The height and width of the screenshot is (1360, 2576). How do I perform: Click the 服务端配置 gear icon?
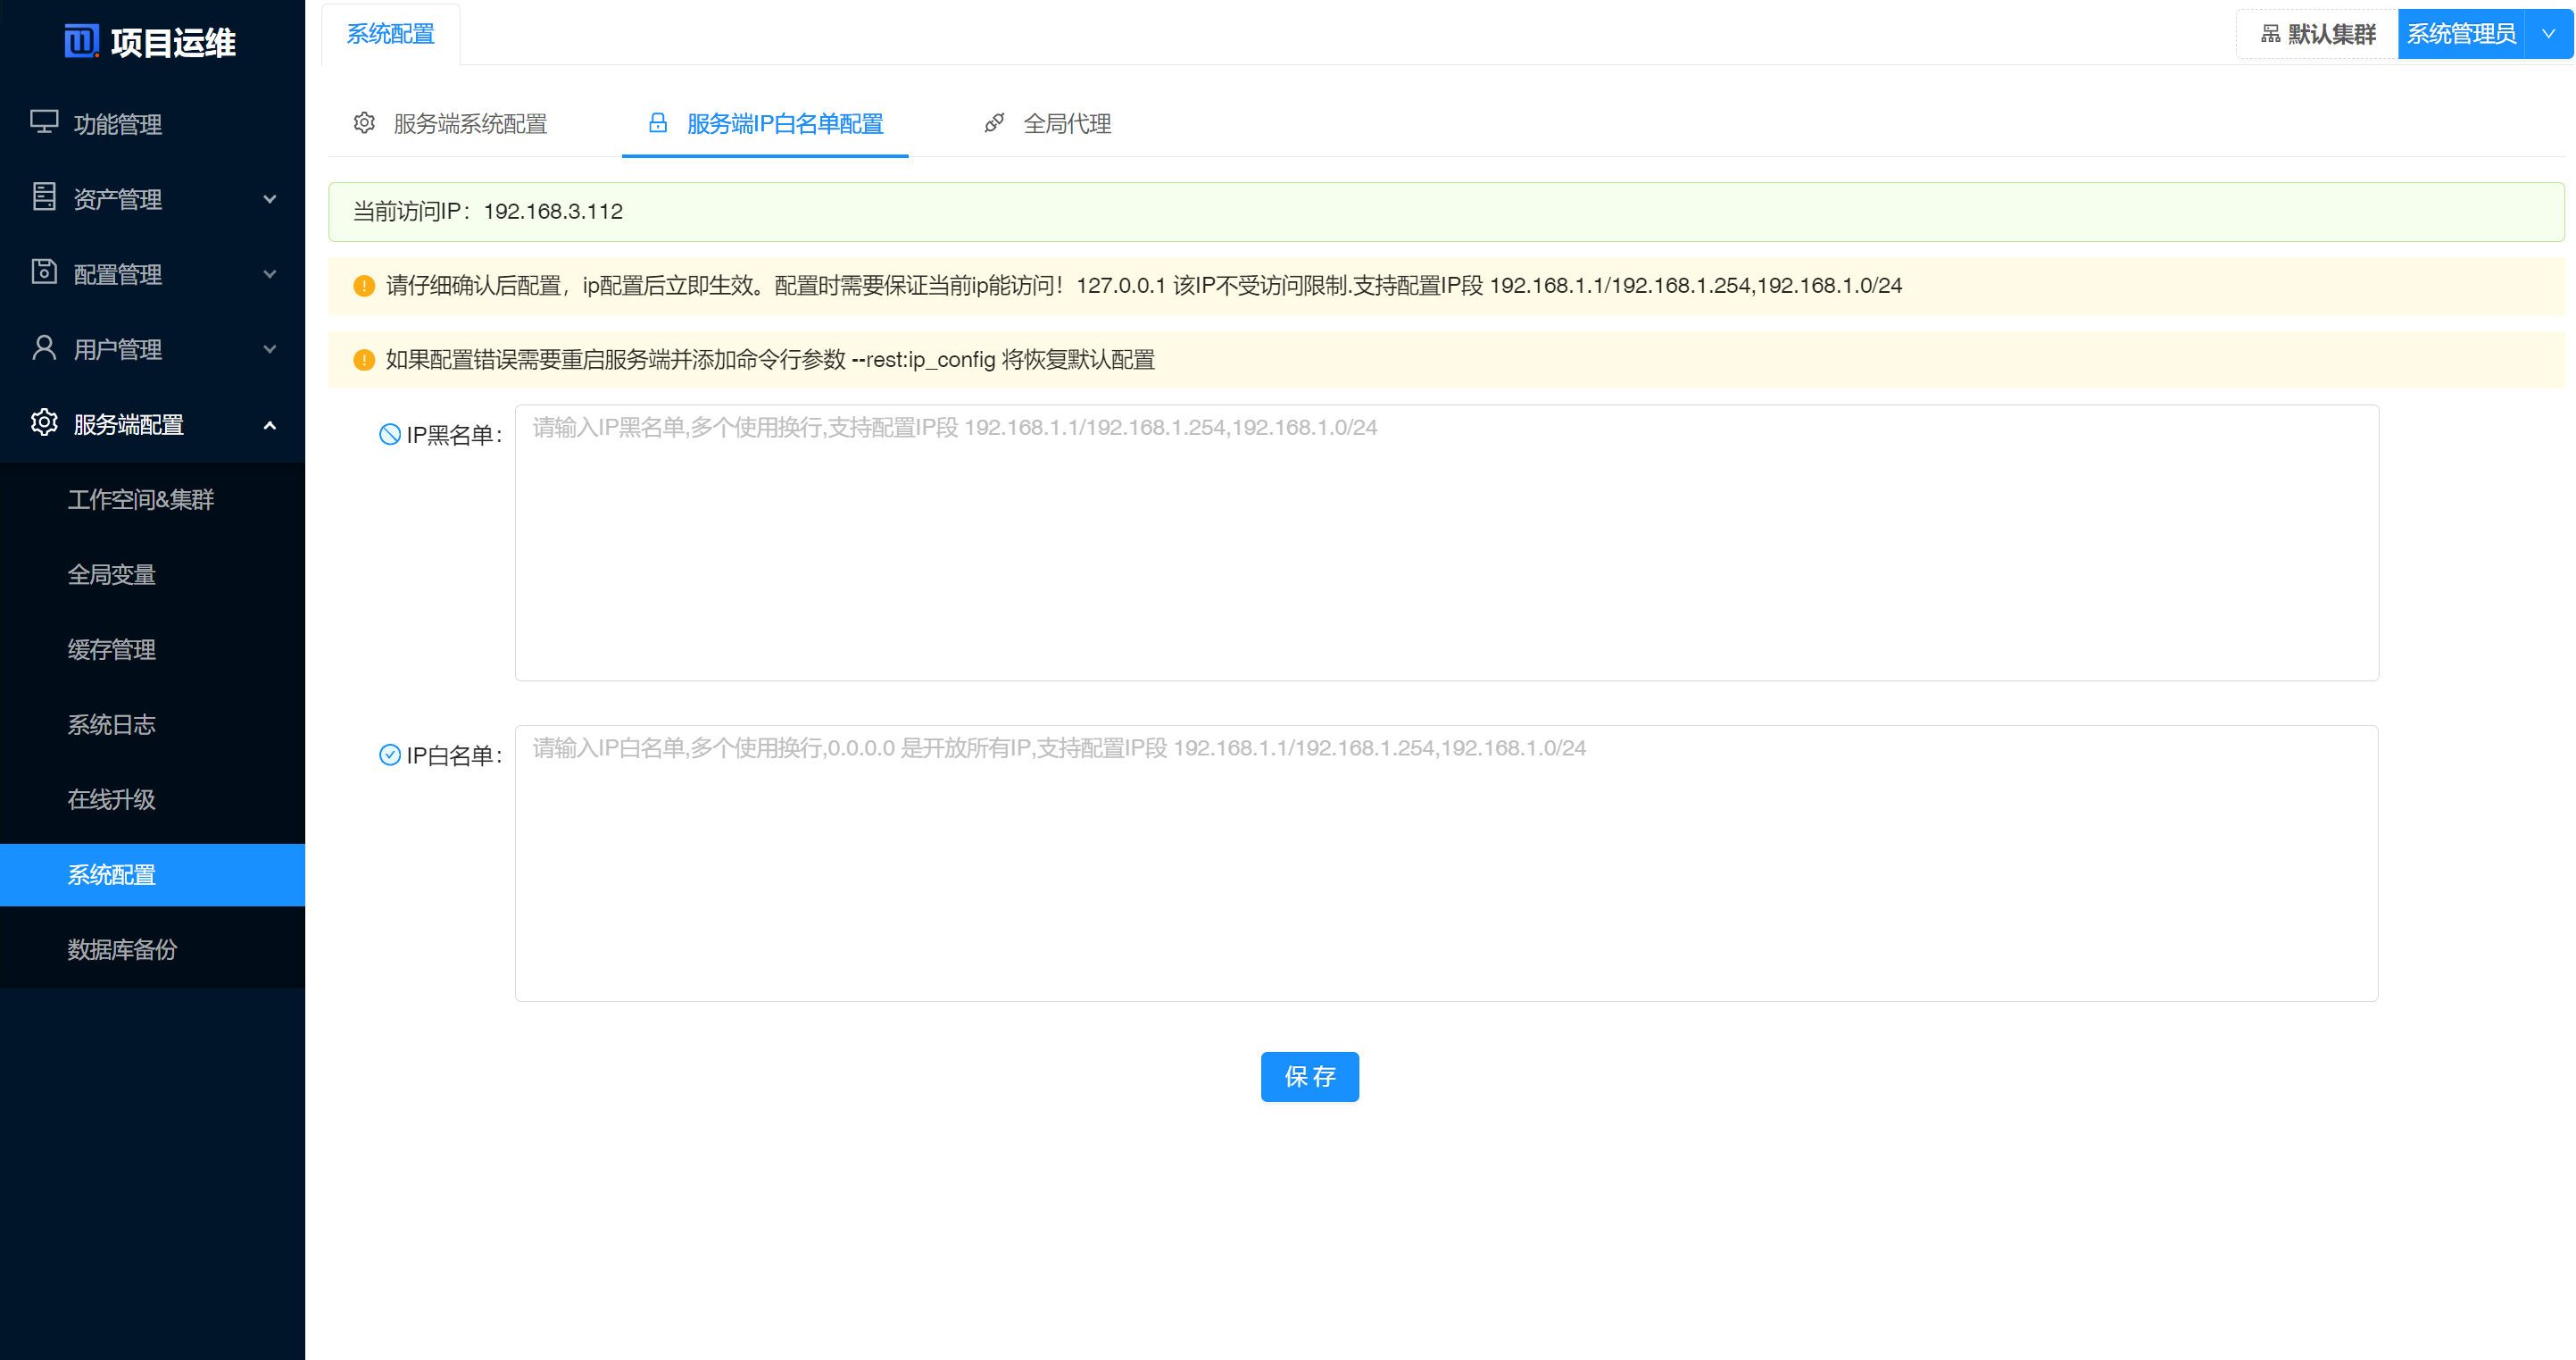(43, 423)
